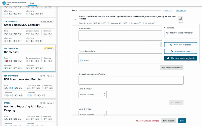Click L1 reviews pending icon in Offer Letter card
The width and height of the screenshot is (202, 126).
click(7, 41)
